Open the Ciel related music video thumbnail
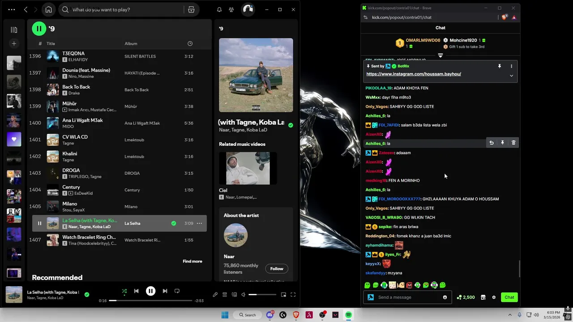573x322 pixels. coord(248,168)
